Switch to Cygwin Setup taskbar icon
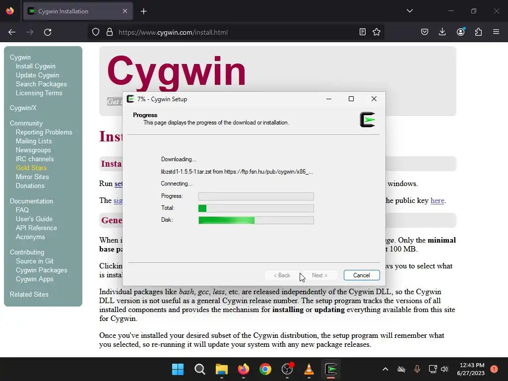This screenshot has width=508, height=381. (331, 369)
